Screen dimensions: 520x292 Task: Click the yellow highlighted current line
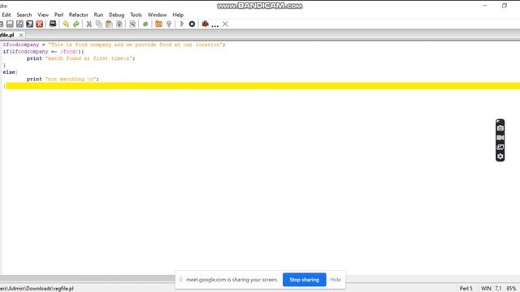tap(262, 86)
